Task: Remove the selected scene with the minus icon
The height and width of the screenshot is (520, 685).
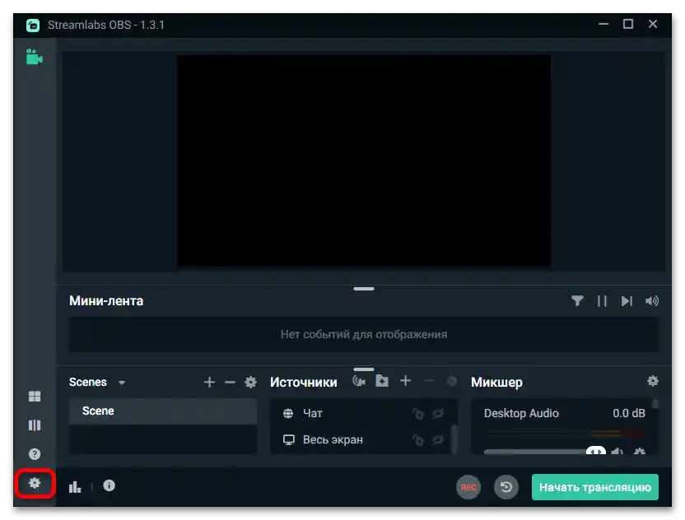Action: click(230, 383)
